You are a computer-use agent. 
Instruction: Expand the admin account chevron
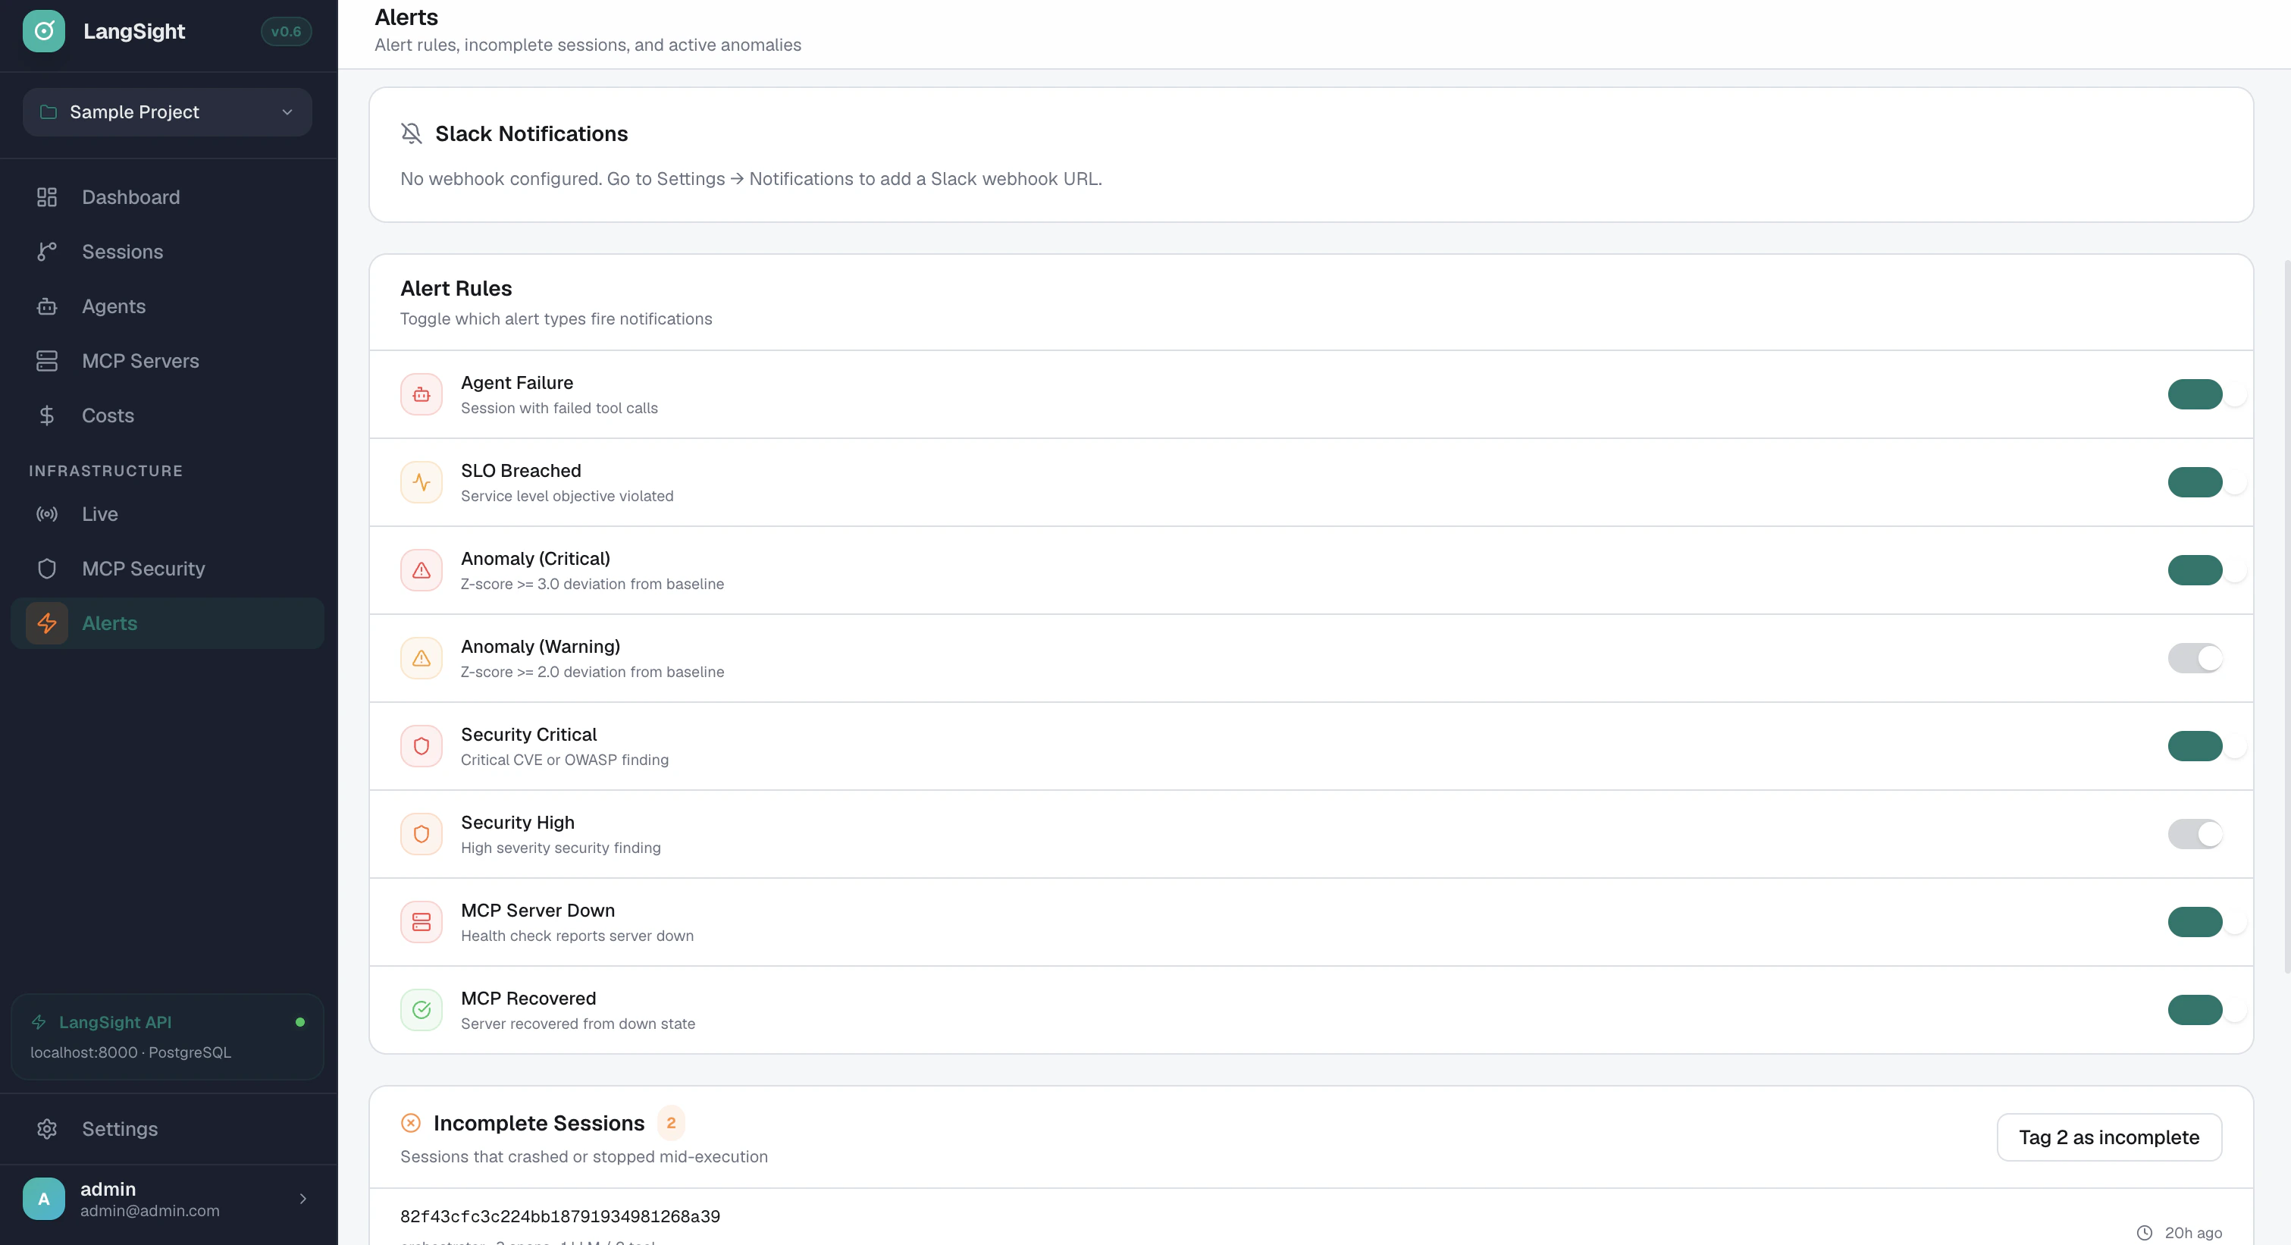point(303,1199)
